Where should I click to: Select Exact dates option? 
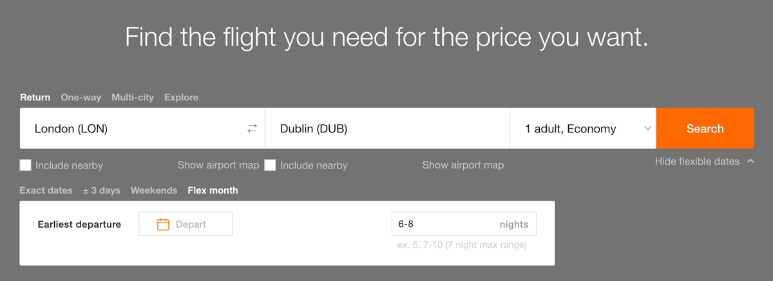point(46,190)
